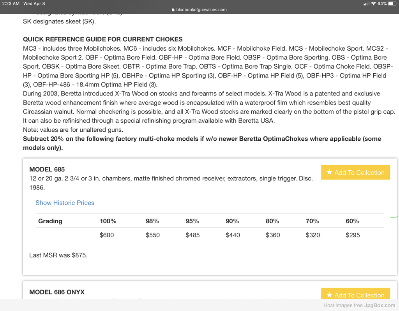The image size is (399, 311).
Task: Tap the 2:23 AM clock in status bar
Action: point(11,4)
